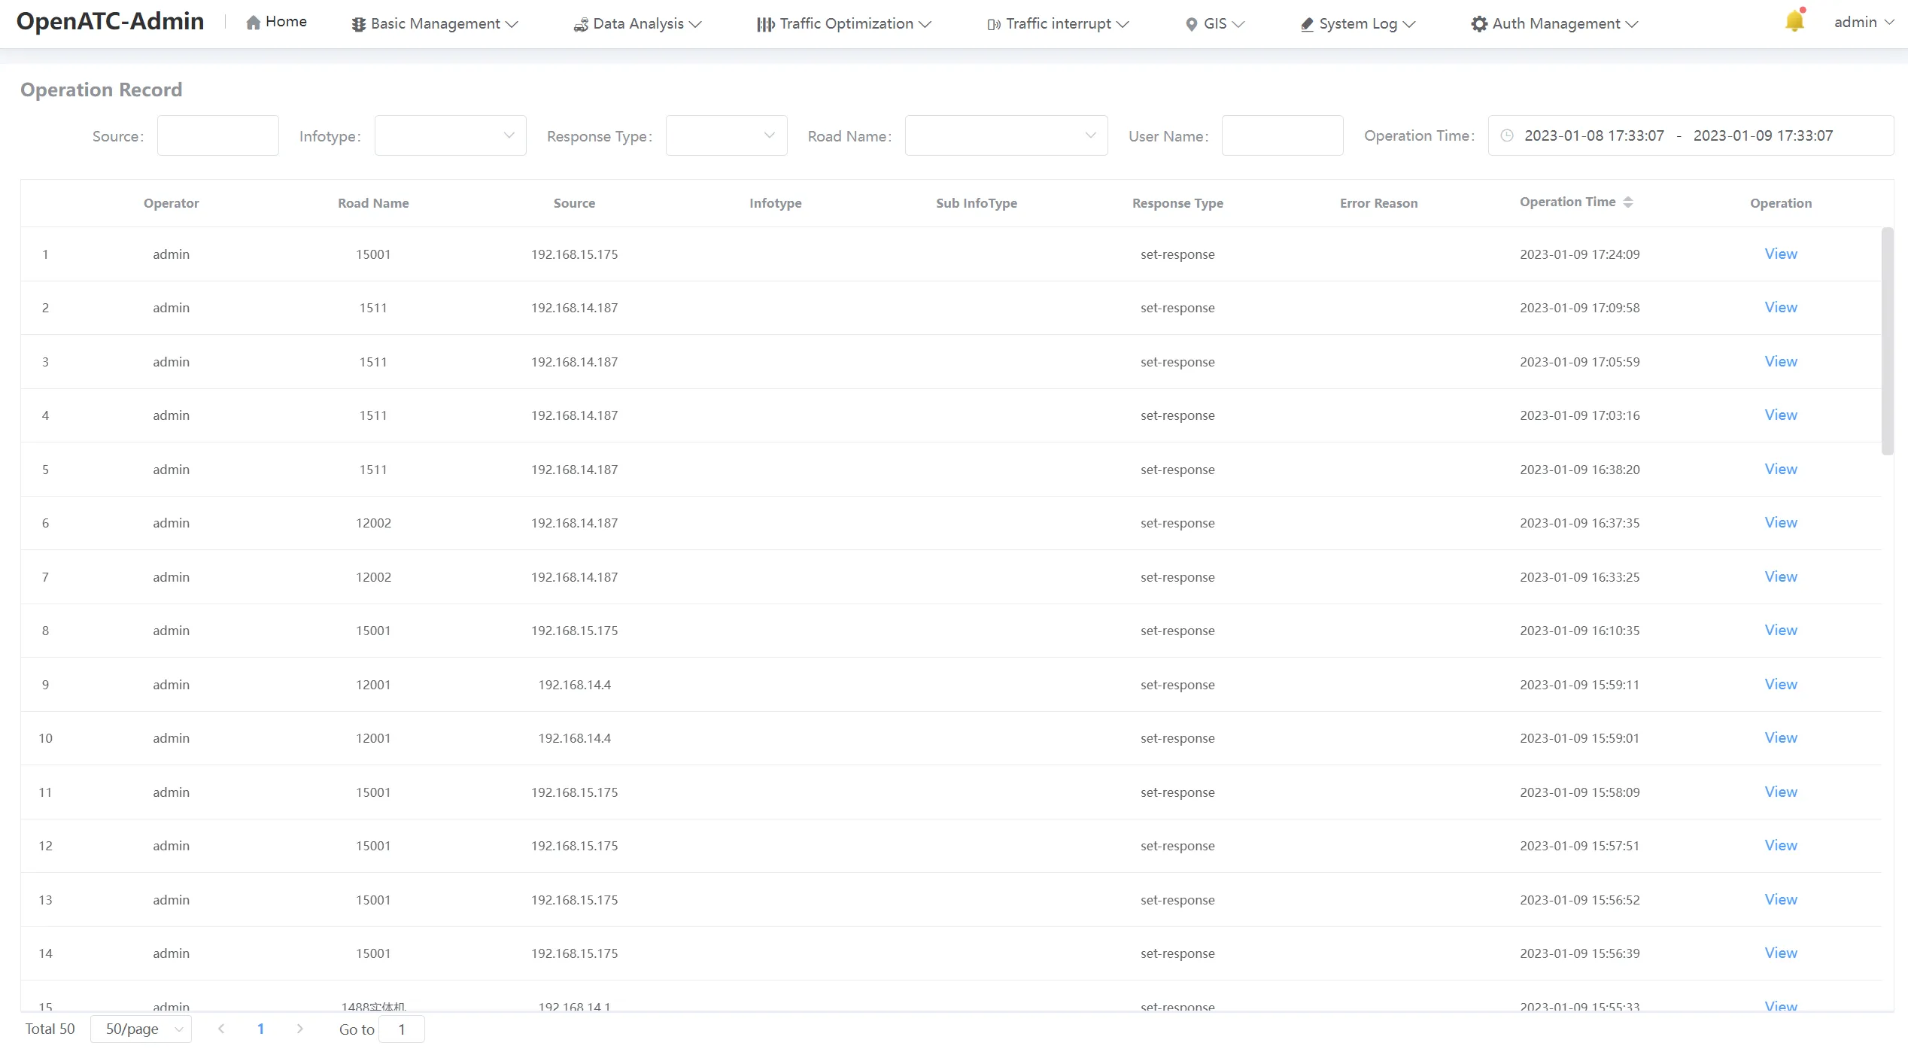Click the Operator column header

pos(172,203)
